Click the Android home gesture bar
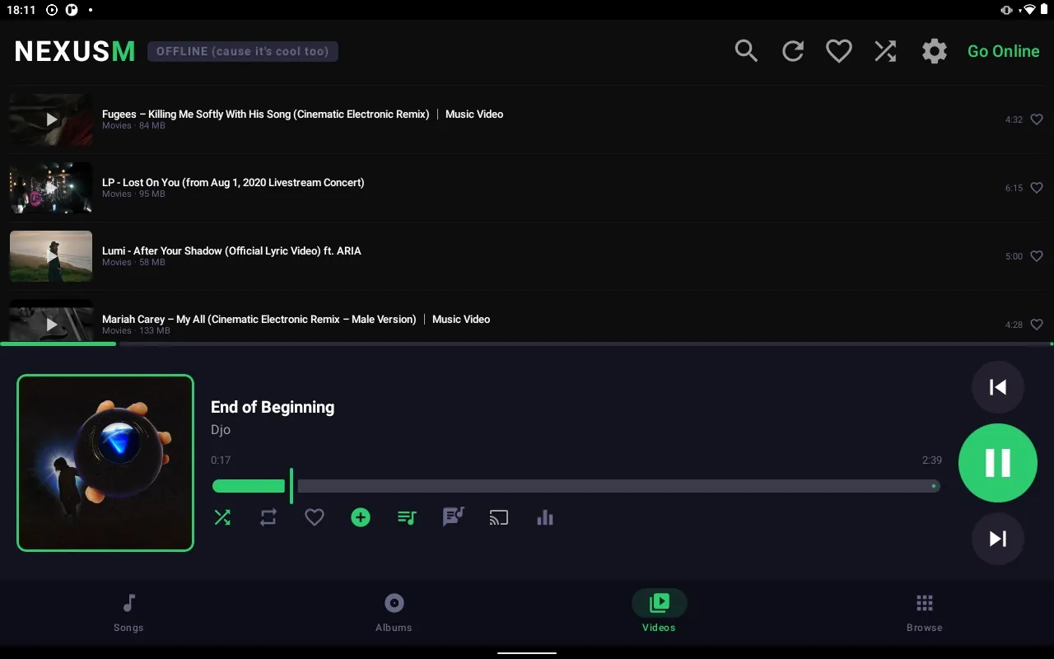Viewport: 1054px width, 659px height. 527,653
